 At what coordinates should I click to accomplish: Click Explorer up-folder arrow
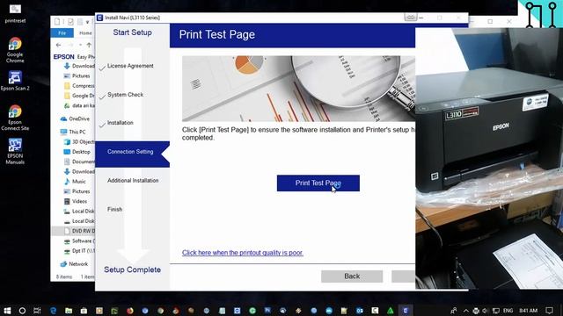point(89,45)
